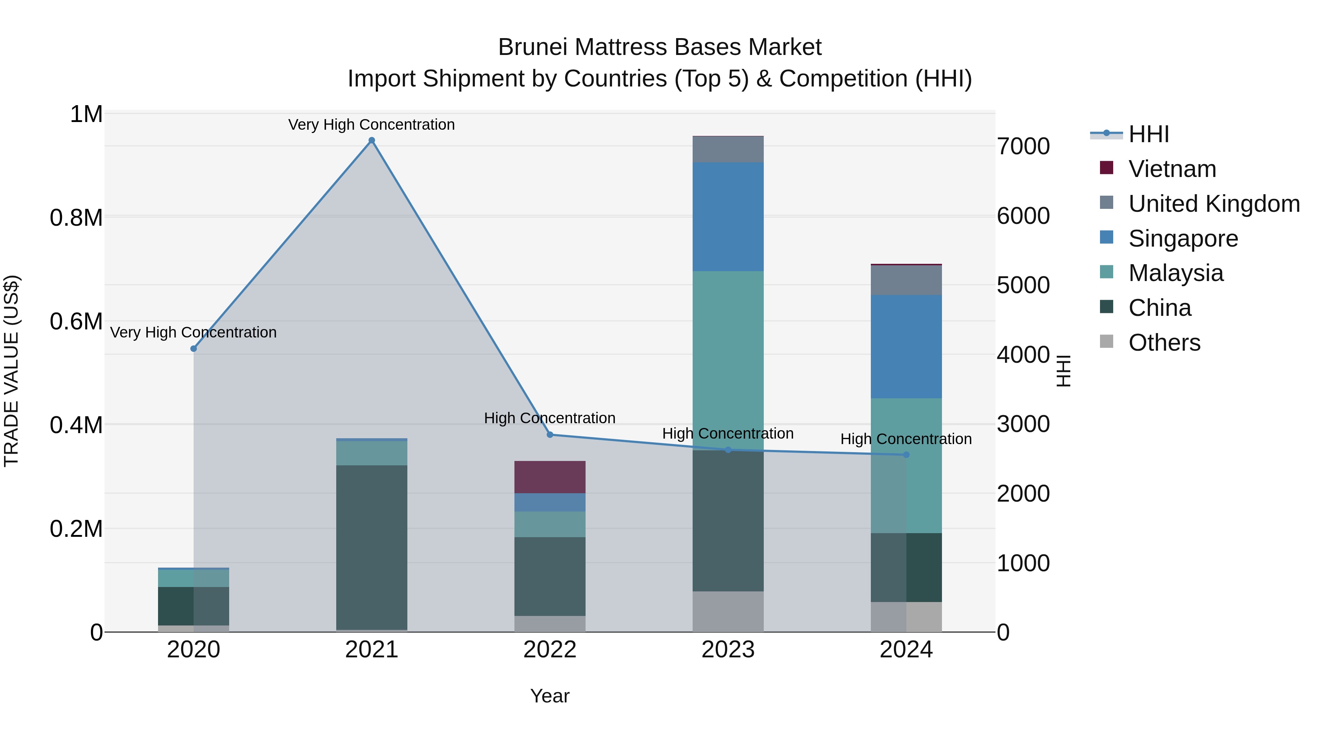Click the 'Year' x-axis title
This screenshot has height=742, width=1320.
coord(550,697)
